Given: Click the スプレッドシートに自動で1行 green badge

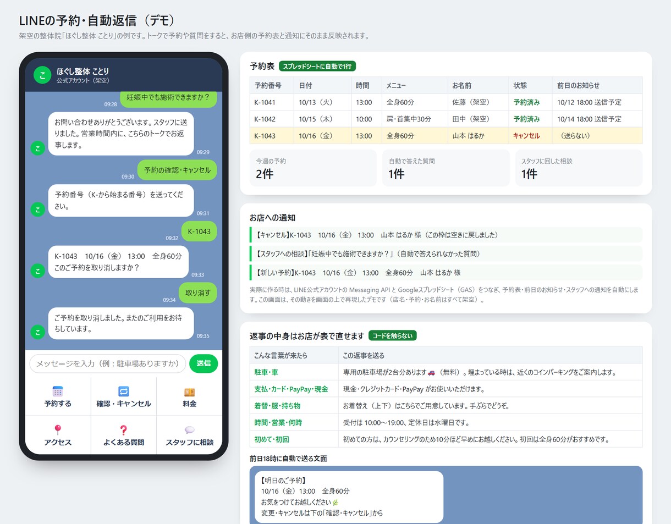Looking at the screenshot, I should pos(317,66).
